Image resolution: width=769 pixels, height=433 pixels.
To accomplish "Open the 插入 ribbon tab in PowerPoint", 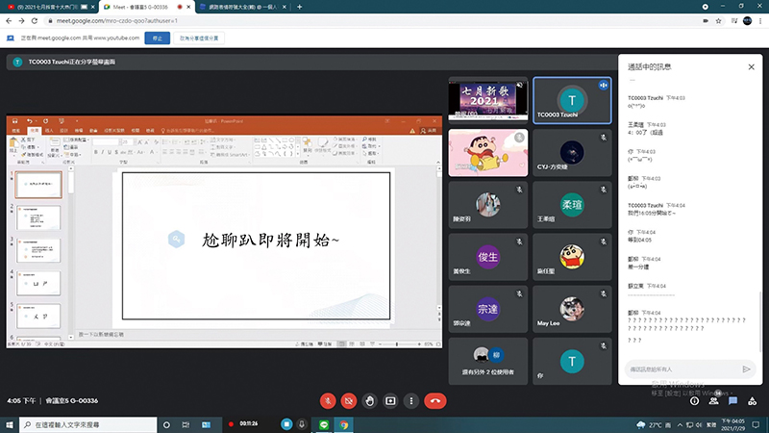I will pyautogui.click(x=49, y=131).
